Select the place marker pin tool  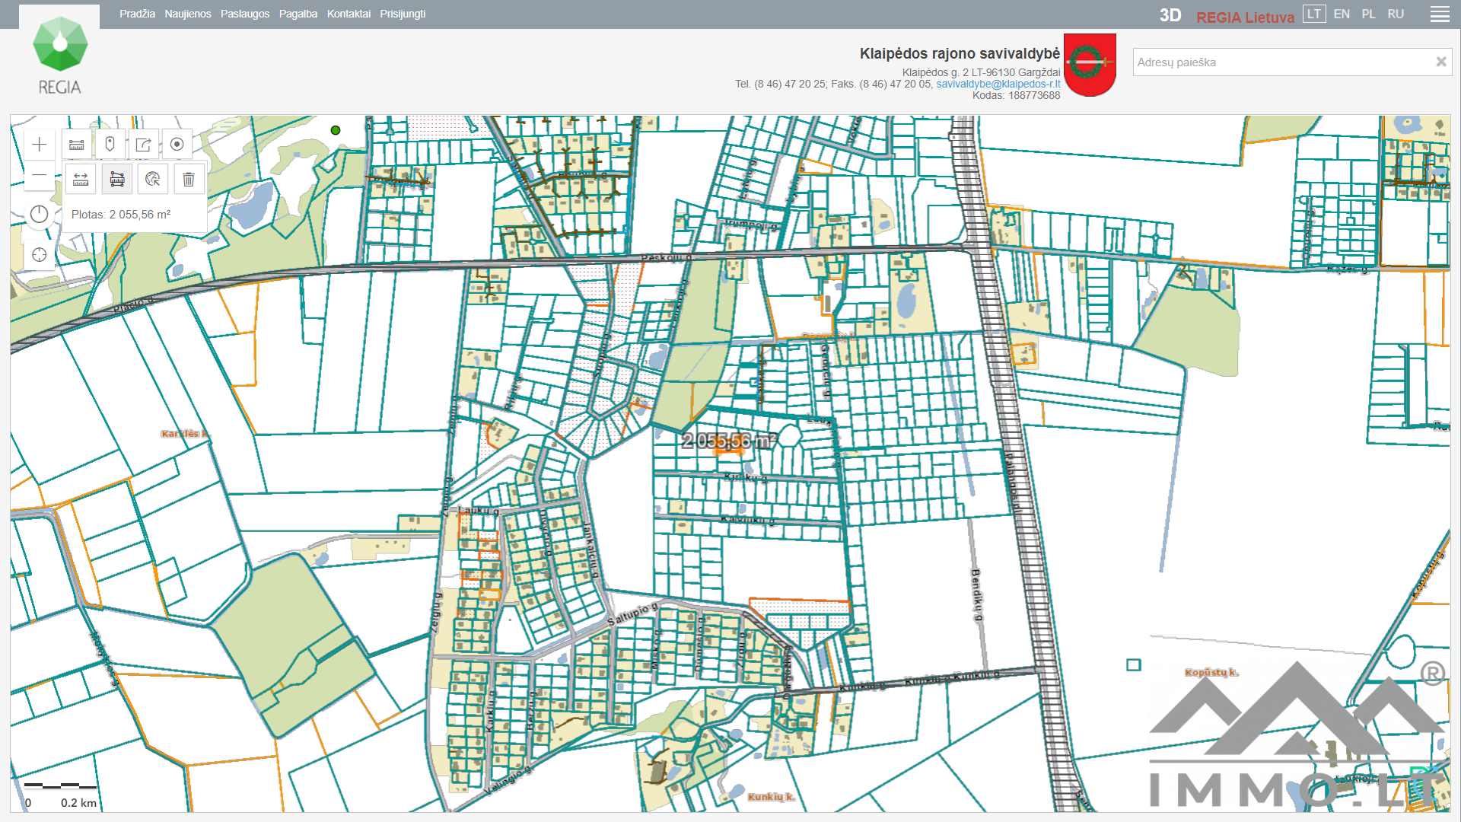click(110, 145)
